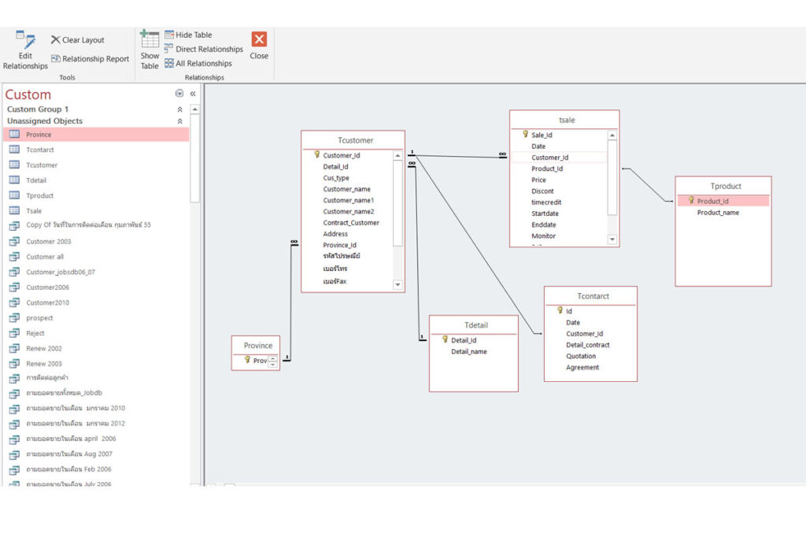Show All Relationships
806x538 pixels.
pos(198,63)
